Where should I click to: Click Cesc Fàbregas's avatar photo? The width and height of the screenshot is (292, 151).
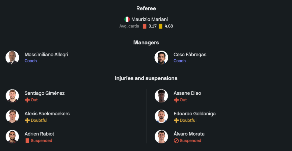point(161,58)
